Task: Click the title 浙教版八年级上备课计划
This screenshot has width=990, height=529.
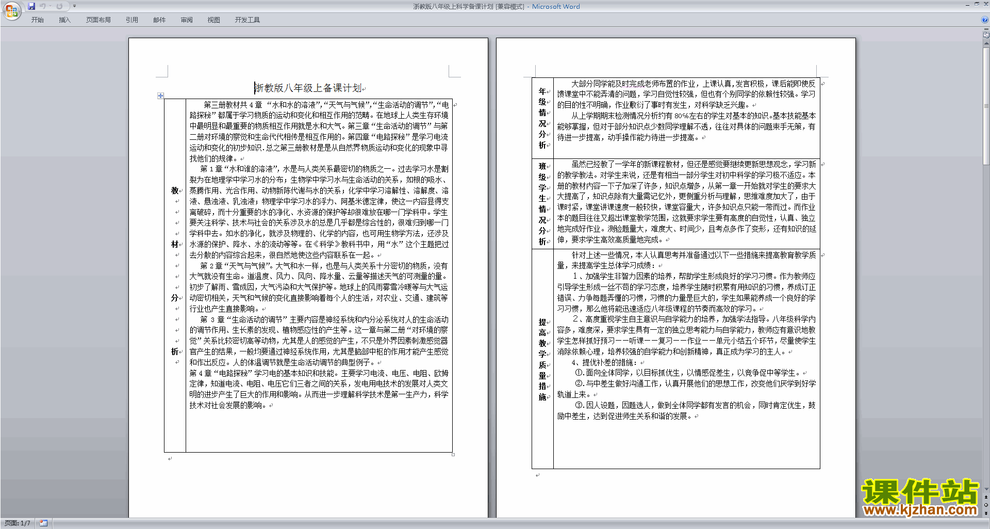Action: [308, 88]
